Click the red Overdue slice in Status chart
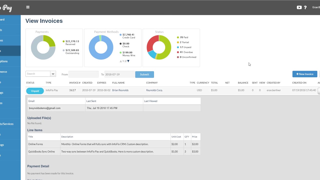This screenshot has width=320, height=180. [151, 42]
